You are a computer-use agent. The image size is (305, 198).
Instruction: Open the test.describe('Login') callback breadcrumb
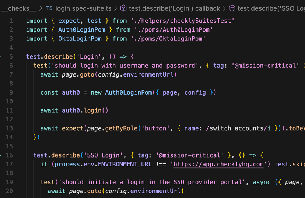[x=174, y=8]
